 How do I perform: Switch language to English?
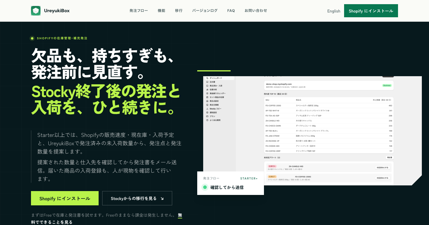(334, 11)
